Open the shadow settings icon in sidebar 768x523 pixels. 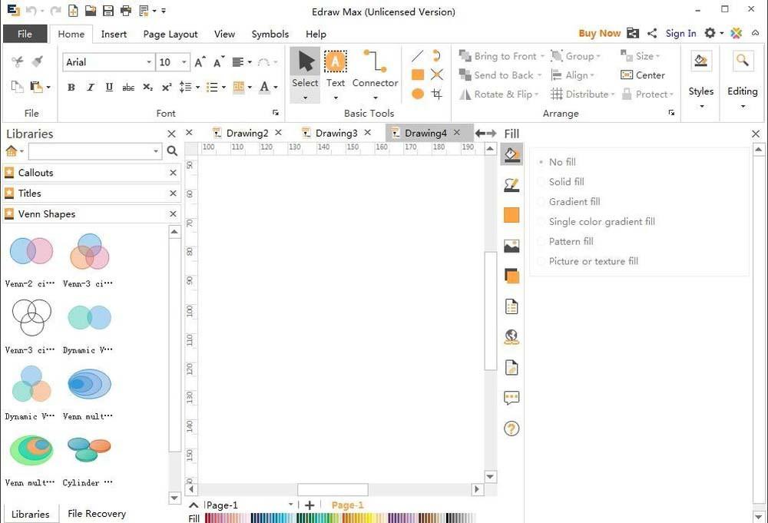coord(511,276)
